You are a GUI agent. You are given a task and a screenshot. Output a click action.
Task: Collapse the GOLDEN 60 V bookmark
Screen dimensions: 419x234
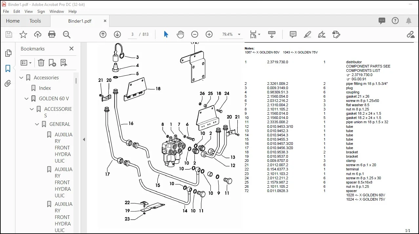click(x=27, y=99)
